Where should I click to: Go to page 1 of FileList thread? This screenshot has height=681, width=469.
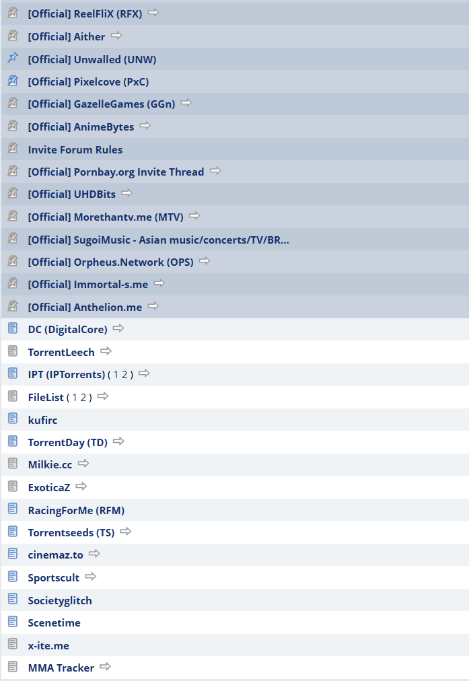pos(75,398)
